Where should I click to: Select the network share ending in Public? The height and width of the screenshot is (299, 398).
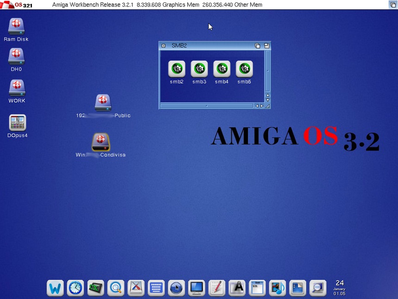[x=103, y=102]
